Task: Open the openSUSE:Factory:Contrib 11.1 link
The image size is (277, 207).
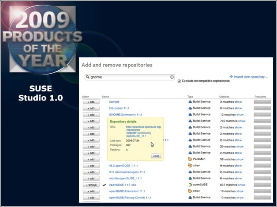Action: (130, 198)
